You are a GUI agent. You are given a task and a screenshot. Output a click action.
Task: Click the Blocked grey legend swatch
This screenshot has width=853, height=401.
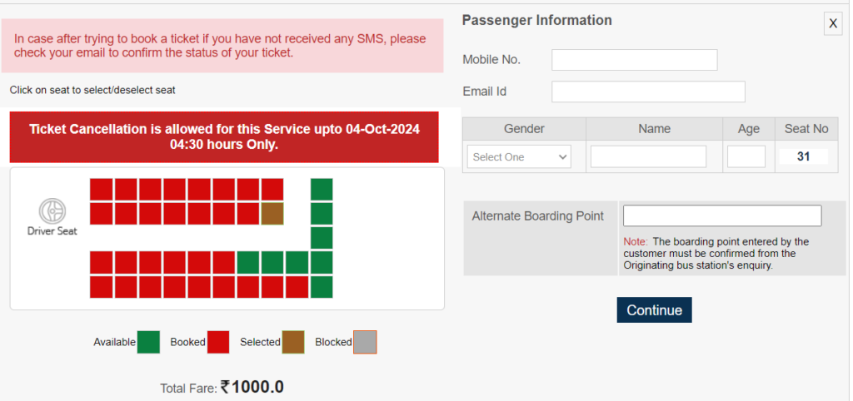pyautogui.click(x=365, y=342)
